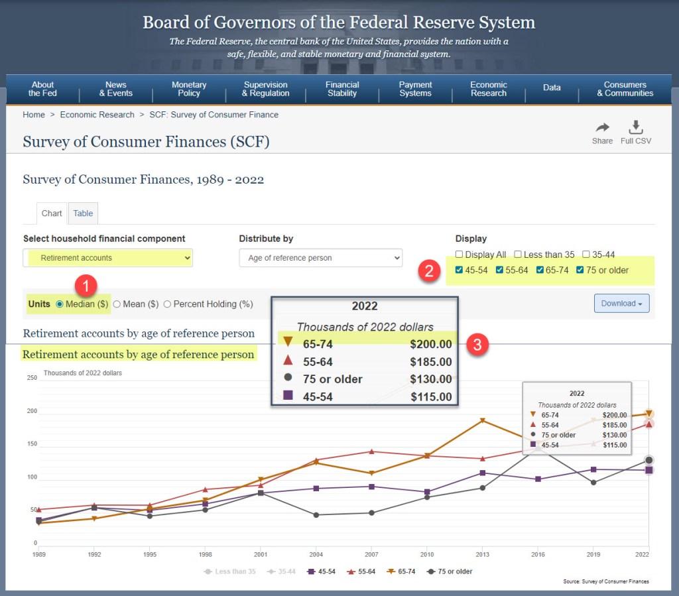Click red annotation circle number 1
The width and height of the screenshot is (679, 596).
click(86, 286)
